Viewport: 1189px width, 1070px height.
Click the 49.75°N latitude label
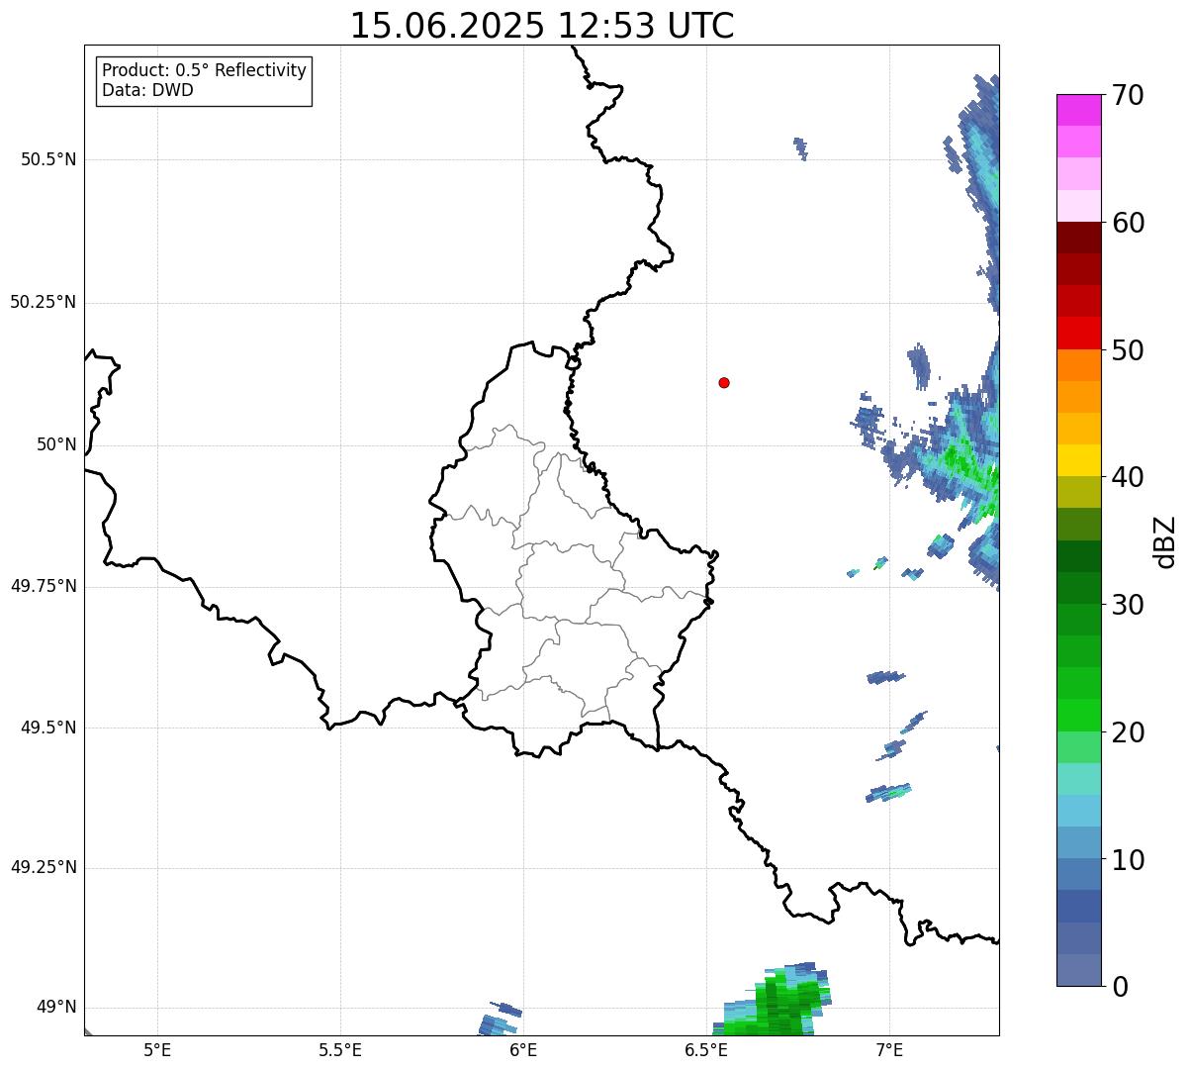[44, 586]
